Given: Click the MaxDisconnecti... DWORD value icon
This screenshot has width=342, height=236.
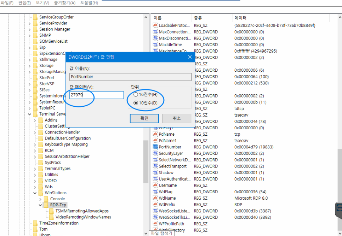Looking at the screenshot, I should coord(155,38).
